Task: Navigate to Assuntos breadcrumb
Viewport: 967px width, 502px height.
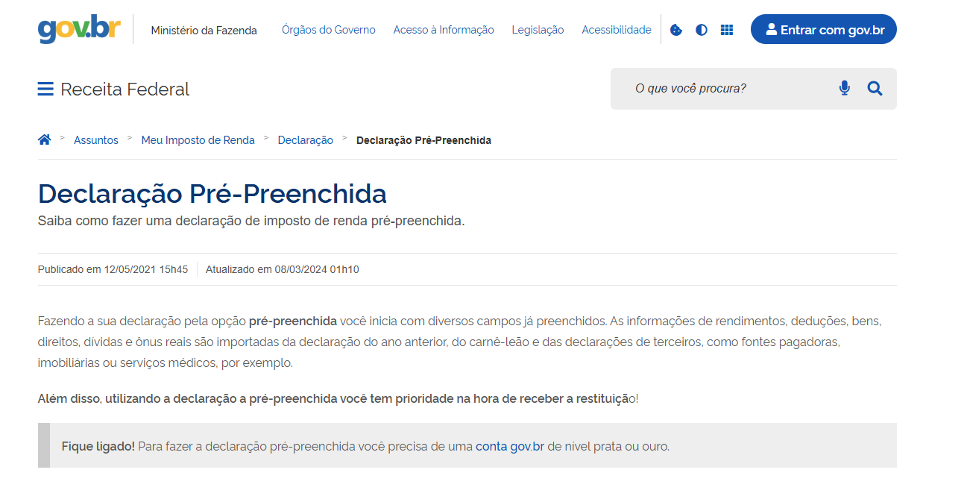Action: [x=96, y=140]
